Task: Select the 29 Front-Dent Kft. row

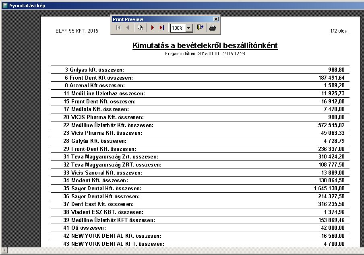Action: coord(200,149)
